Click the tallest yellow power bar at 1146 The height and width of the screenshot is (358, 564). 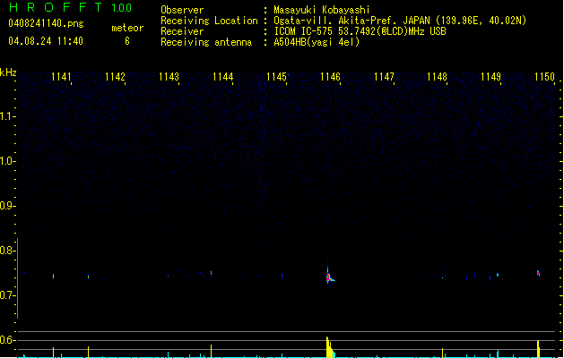coord(329,347)
